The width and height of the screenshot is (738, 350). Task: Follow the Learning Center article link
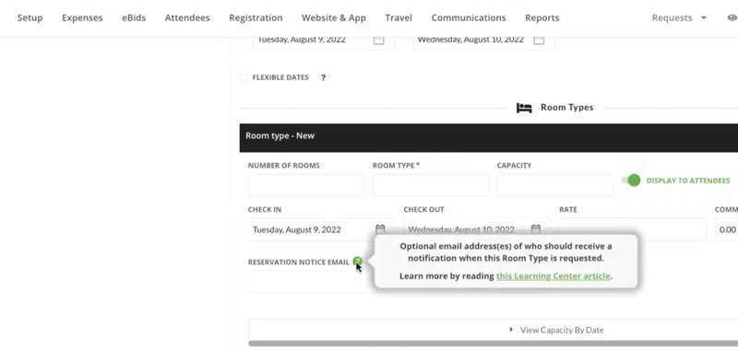(553, 275)
